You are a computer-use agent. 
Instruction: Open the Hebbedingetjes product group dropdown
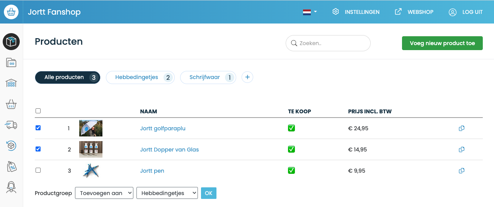click(x=167, y=193)
